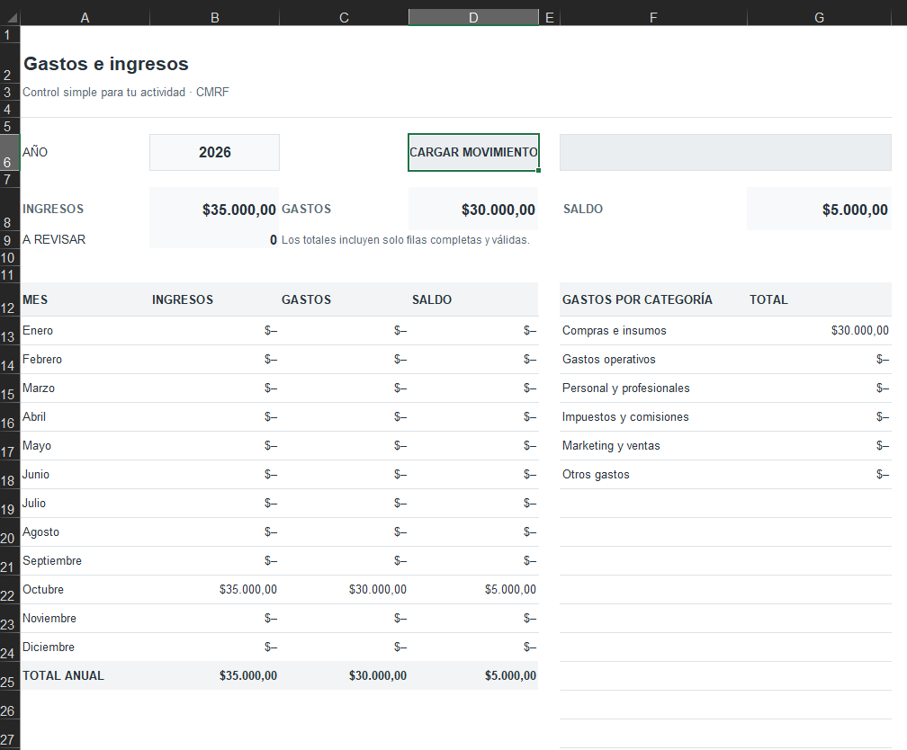Click the Septiembre row label

(52, 561)
